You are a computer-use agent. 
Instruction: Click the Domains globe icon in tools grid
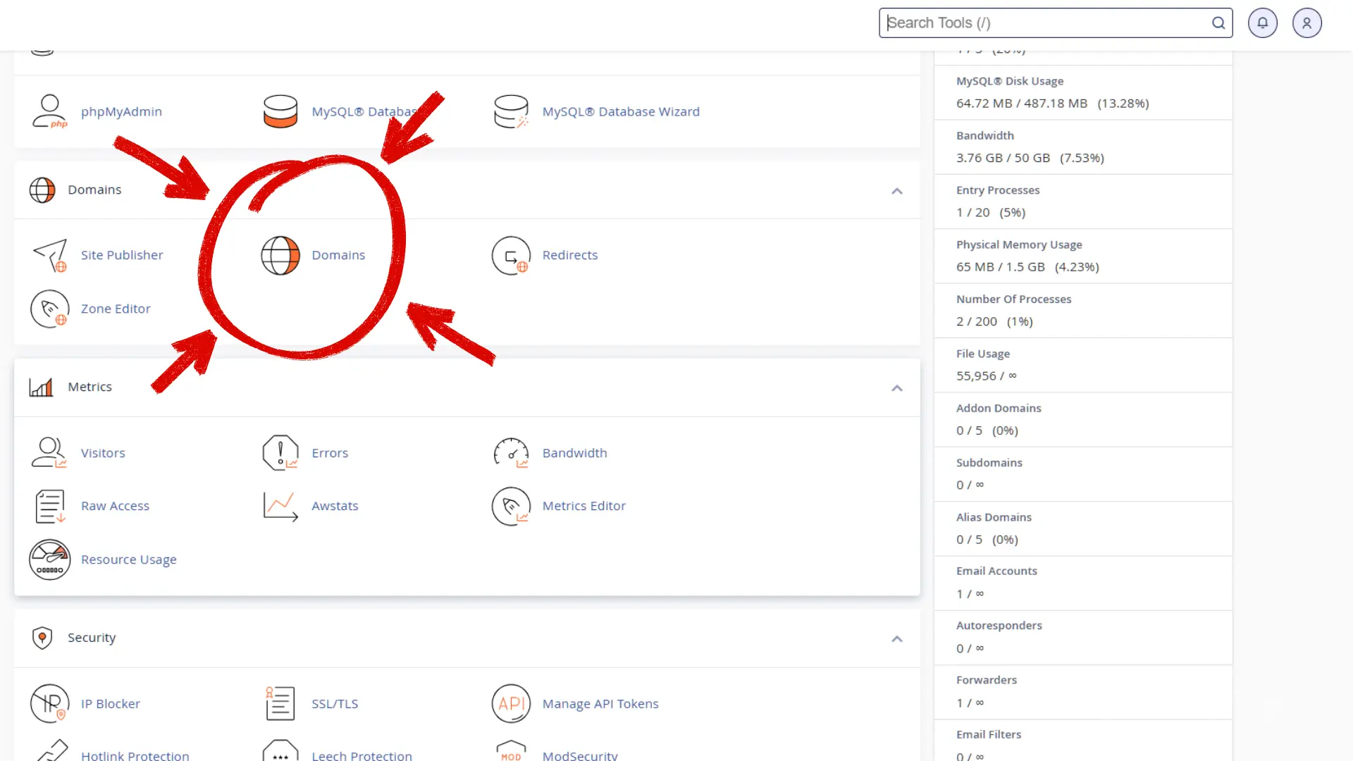(x=280, y=255)
